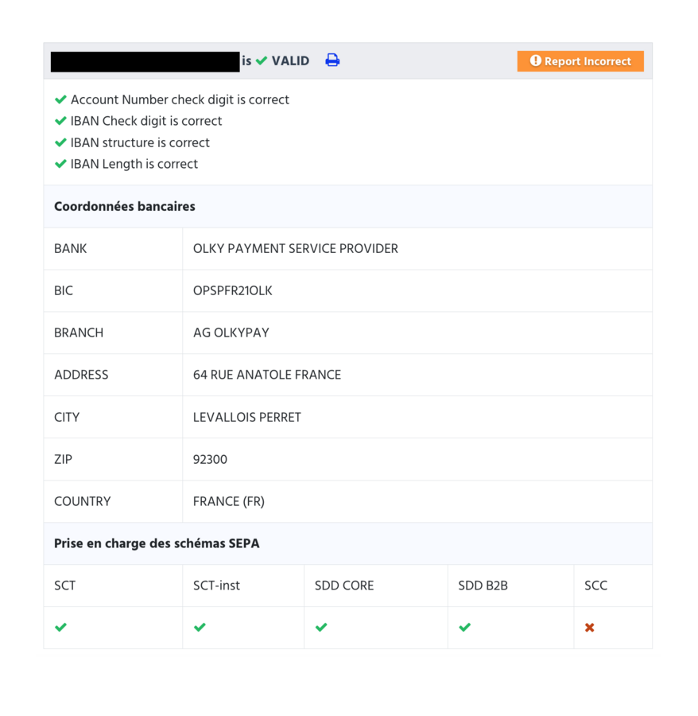Click the checkmark beside IBAN structure is correct
The width and height of the screenshot is (698, 716).
(60, 142)
